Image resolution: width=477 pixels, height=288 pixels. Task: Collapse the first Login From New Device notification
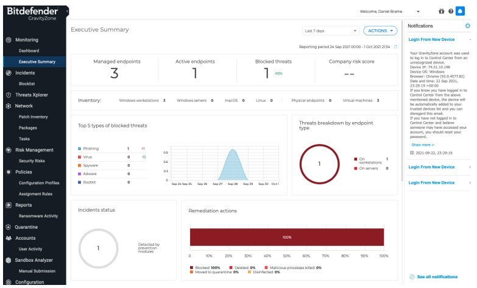point(470,40)
